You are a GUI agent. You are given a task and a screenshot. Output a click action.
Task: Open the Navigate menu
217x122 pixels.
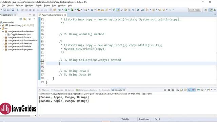pos(29,5)
